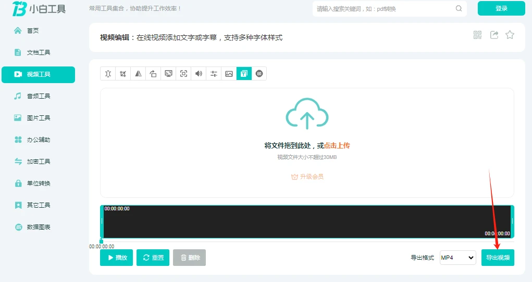Click the timeline playhead marker
The height and width of the screenshot is (282, 532).
click(101, 241)
